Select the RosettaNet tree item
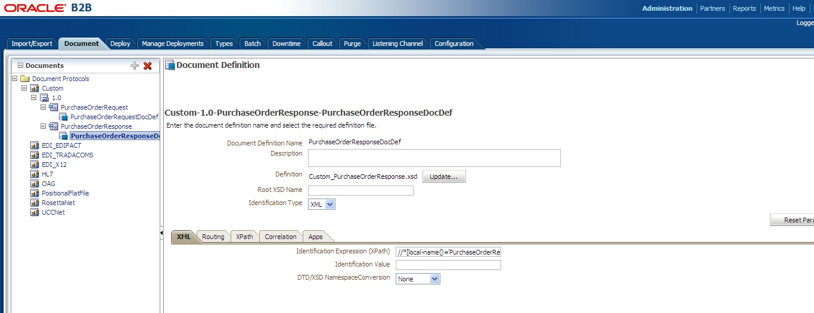The width and height of the screenshot is (814, 313). point(58,203)
